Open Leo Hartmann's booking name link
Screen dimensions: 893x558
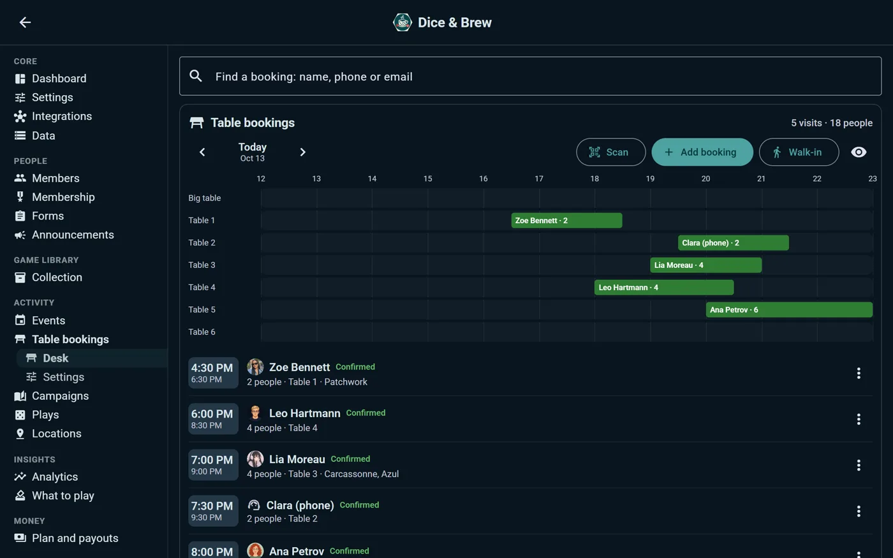pyautogui.click(x=305, y=413)
